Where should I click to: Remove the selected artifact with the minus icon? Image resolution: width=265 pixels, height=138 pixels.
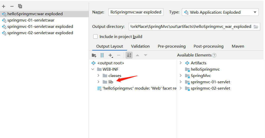(12, 6)
